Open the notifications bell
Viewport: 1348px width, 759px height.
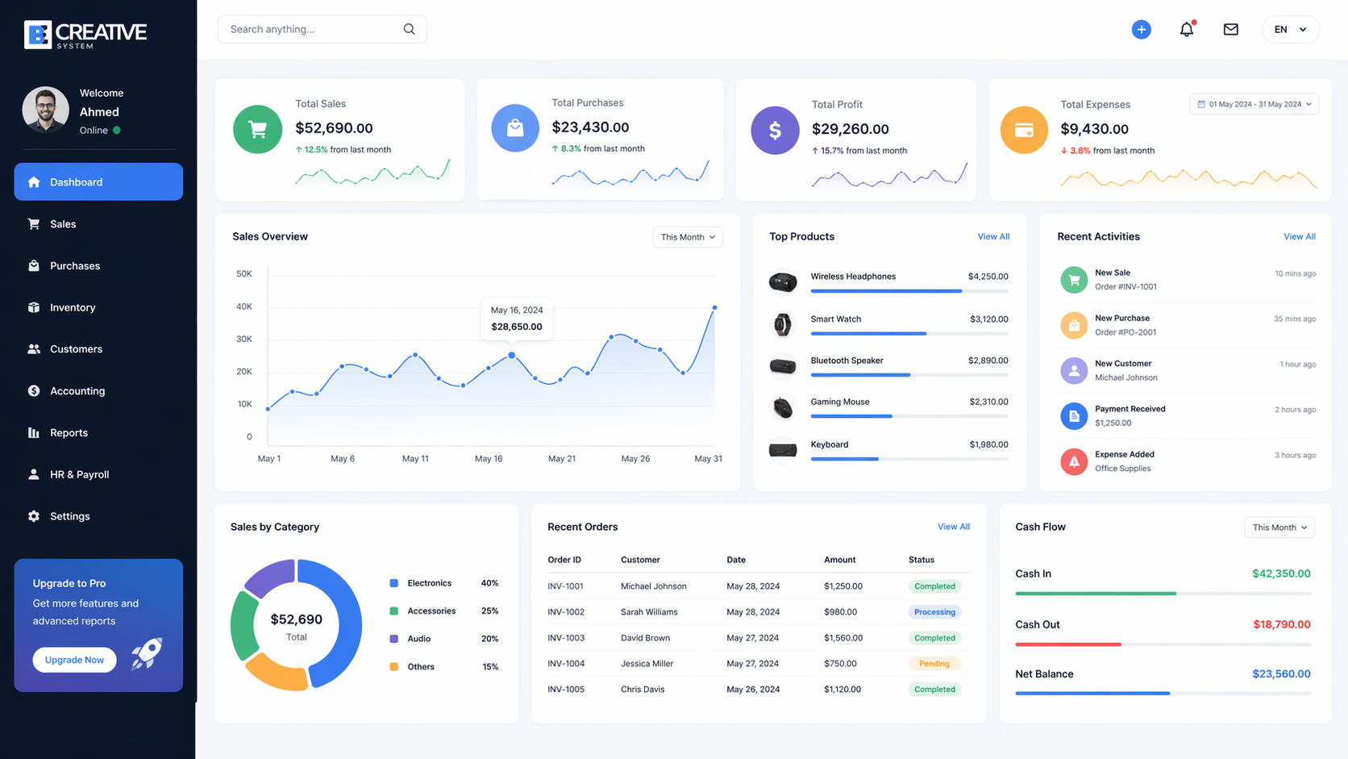point(1186,30)
